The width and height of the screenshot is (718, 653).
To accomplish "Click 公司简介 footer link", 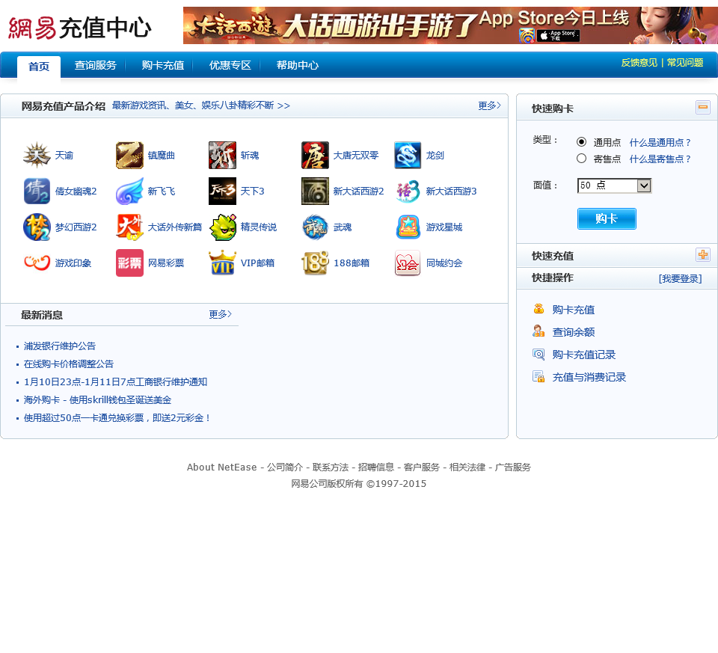I will (x=285, y=467).
